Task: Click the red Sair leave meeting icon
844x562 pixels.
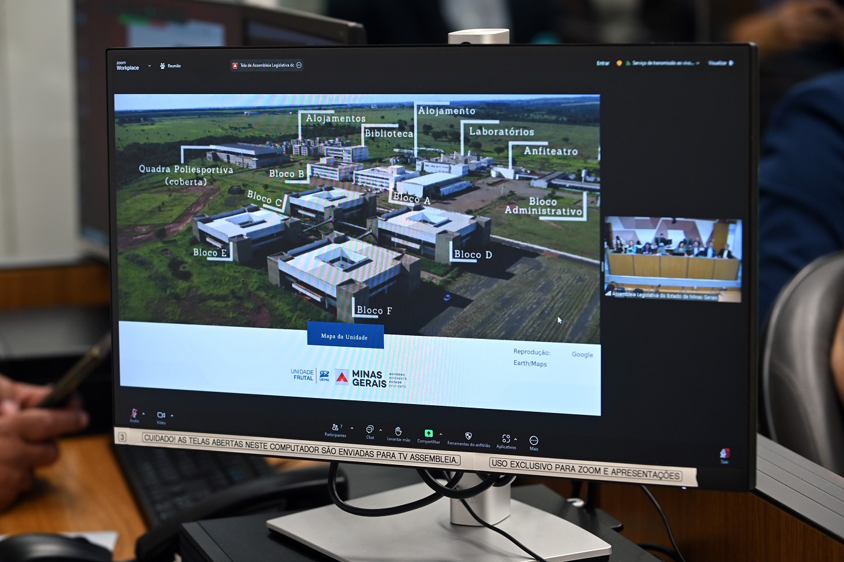Action: pos(725,453)
